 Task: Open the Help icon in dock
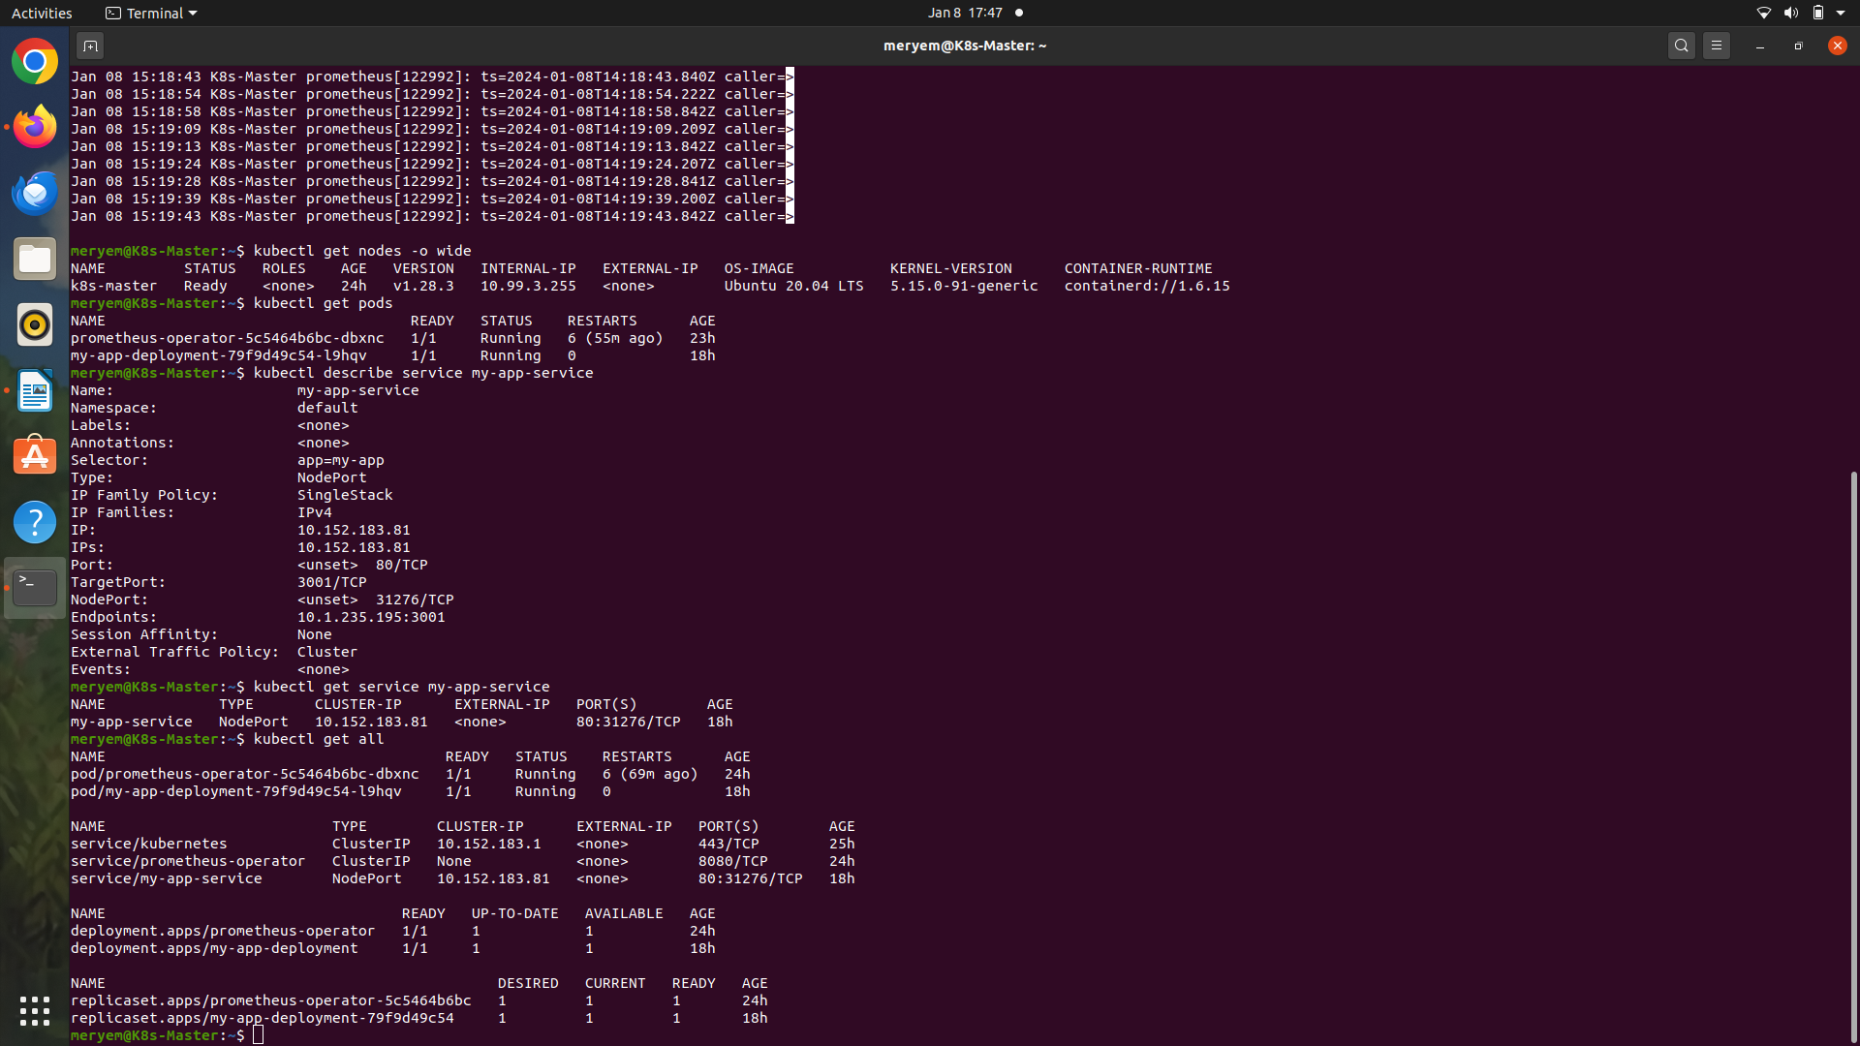point(35,522)
